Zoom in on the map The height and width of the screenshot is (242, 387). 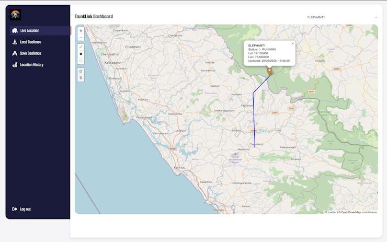click(x=81, y=31)
